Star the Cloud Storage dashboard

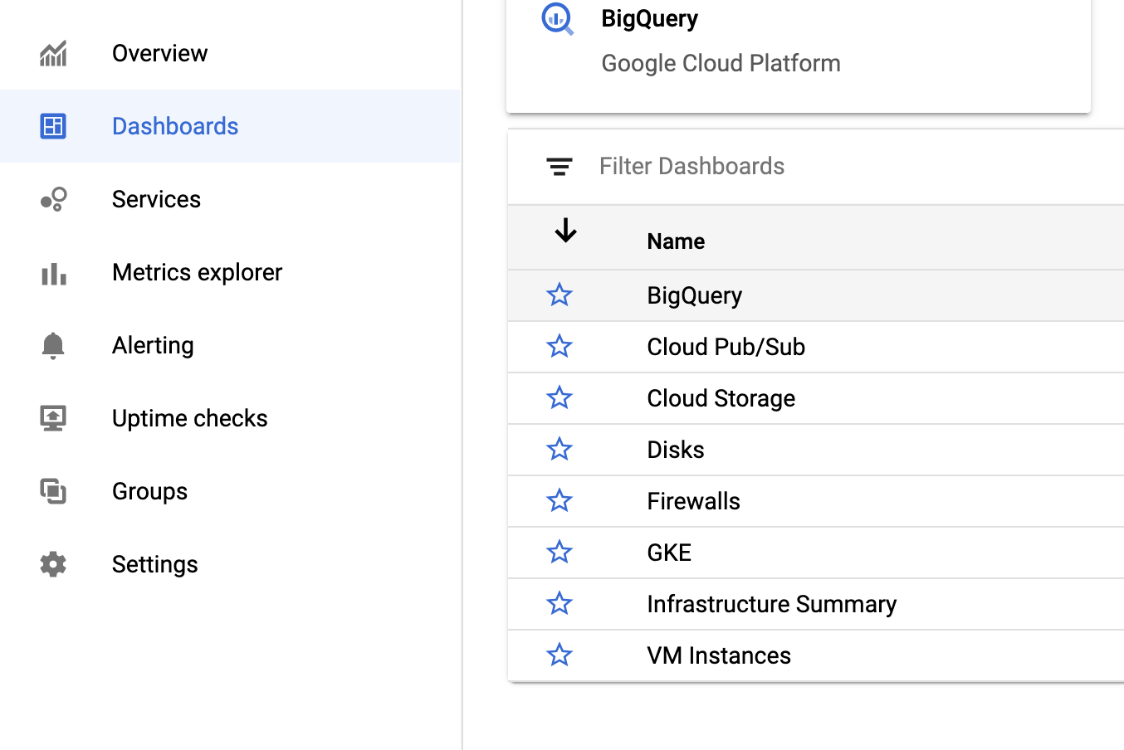click(560, 397)
